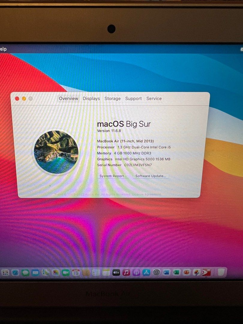The height and width of the screenshot is (324, 243).
Task: Launch Microsoft Word from the Dock
Action: 166,273
